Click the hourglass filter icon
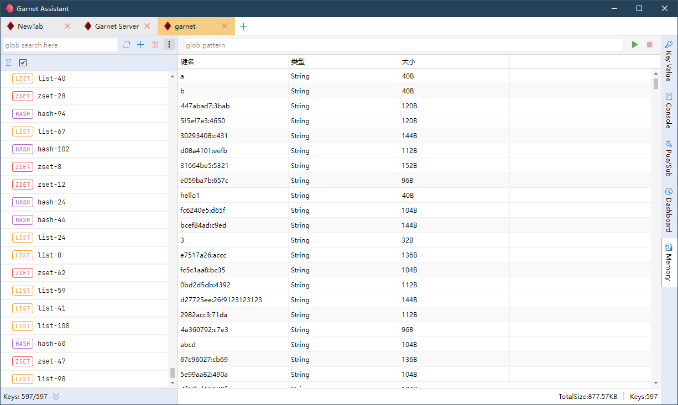Screen dimensions: 678x405 coord(8,63)
